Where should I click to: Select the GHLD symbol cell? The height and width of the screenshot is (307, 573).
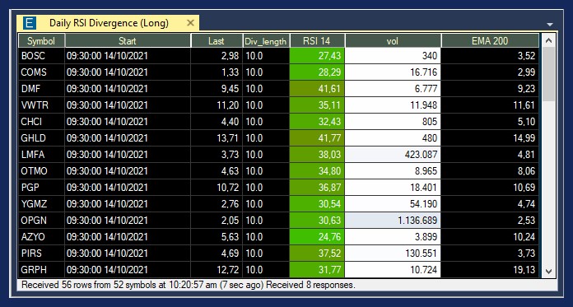pyautogui.click(x=42, y=137)
